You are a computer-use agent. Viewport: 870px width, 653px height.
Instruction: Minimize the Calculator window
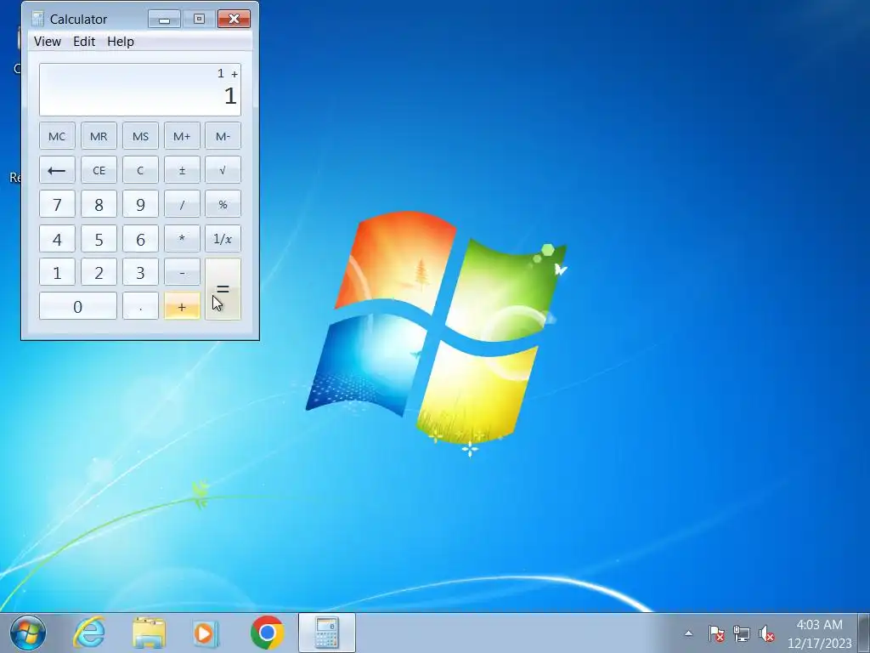164,19
